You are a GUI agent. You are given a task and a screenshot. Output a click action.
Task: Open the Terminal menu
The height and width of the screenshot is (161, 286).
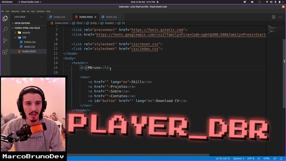(41, 11)
